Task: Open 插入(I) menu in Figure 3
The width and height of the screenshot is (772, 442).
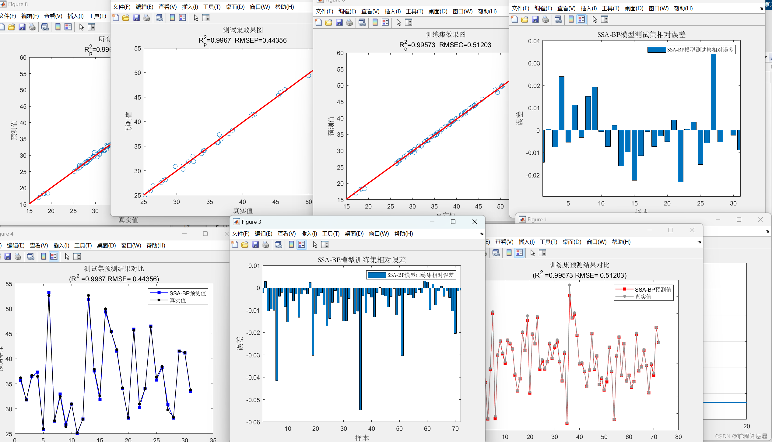Action: (x=309, y=234)
